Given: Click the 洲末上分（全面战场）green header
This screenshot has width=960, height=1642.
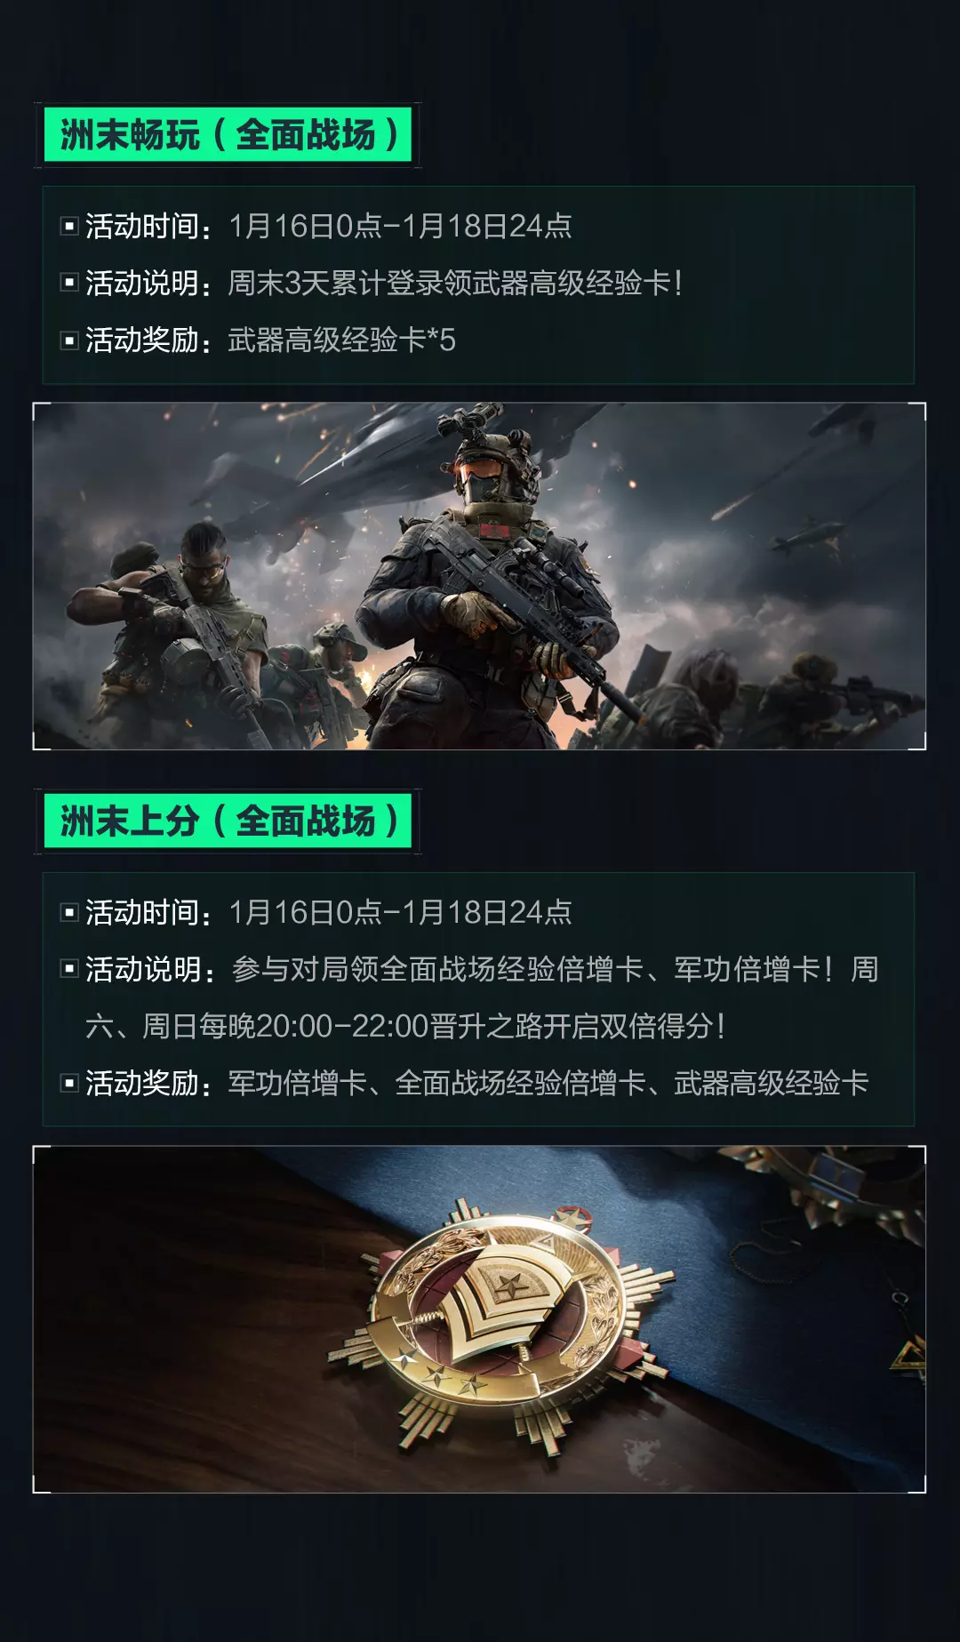Looking at the screenshot, I should point(228,821).
